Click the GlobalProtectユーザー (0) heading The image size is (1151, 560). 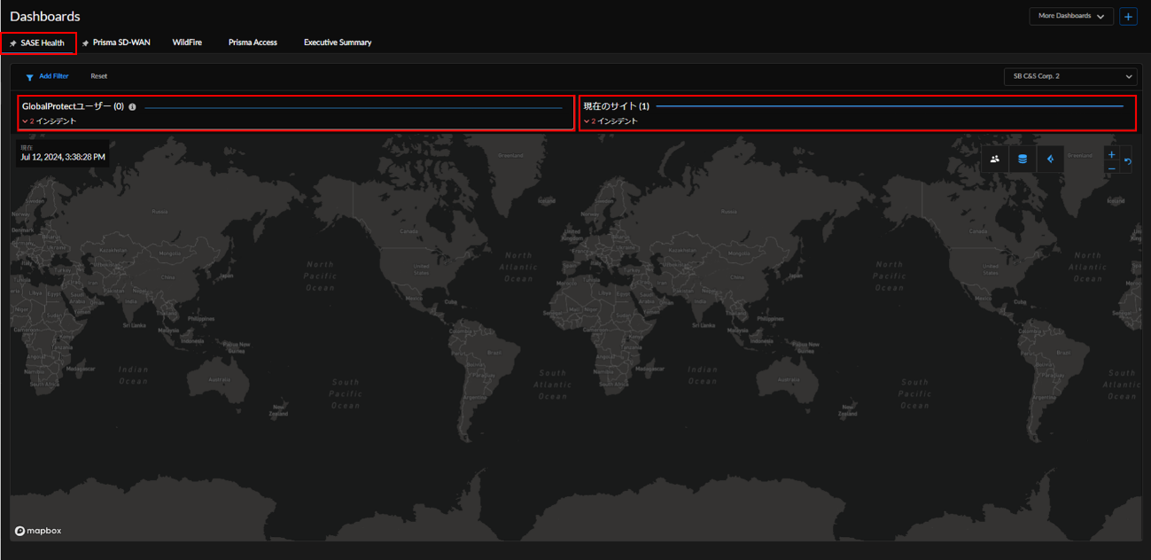[73, 106]
